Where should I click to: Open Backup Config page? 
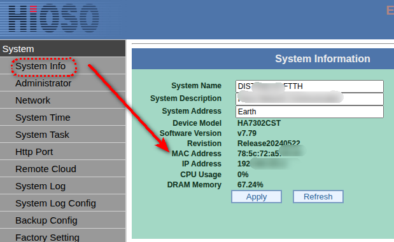(46, 220)
